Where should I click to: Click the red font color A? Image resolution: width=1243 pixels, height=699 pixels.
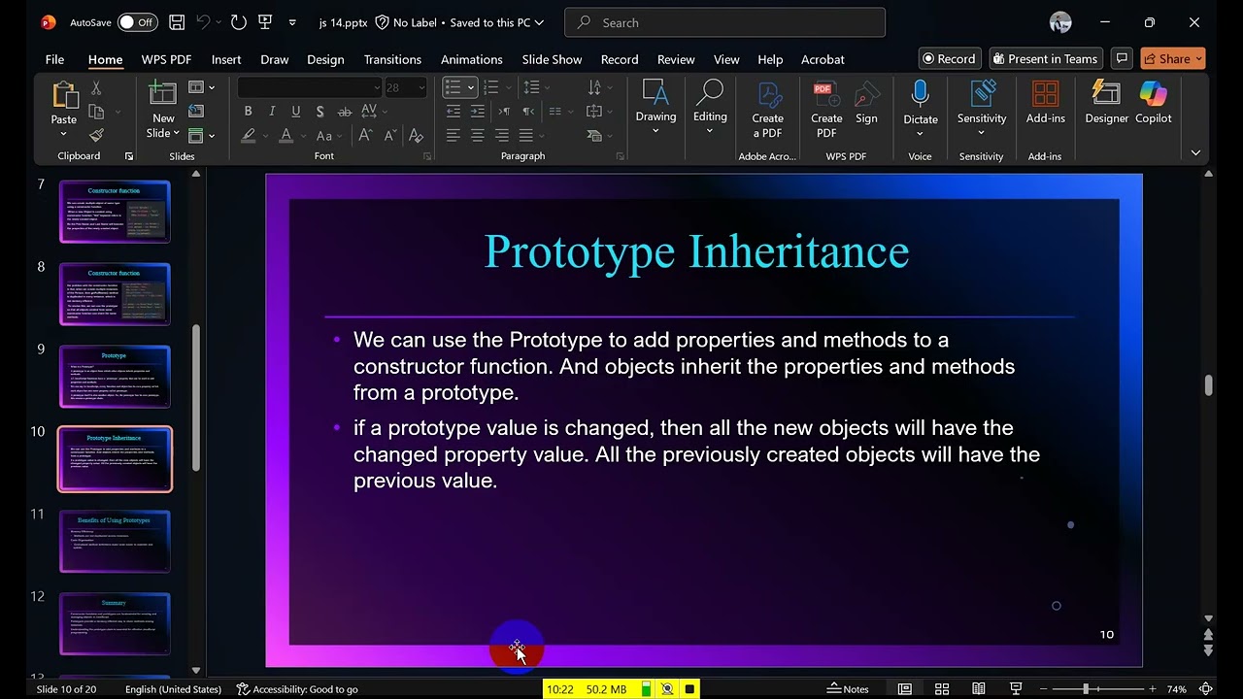(x=286, y=136)
